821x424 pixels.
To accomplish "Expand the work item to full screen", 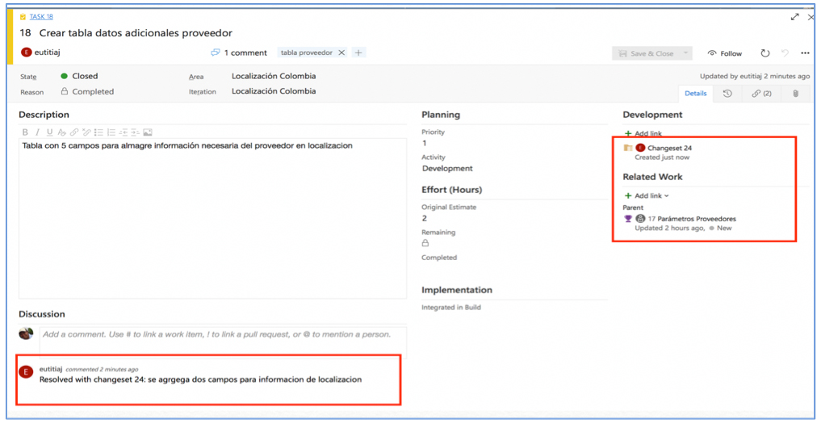I will click(795, 17).
